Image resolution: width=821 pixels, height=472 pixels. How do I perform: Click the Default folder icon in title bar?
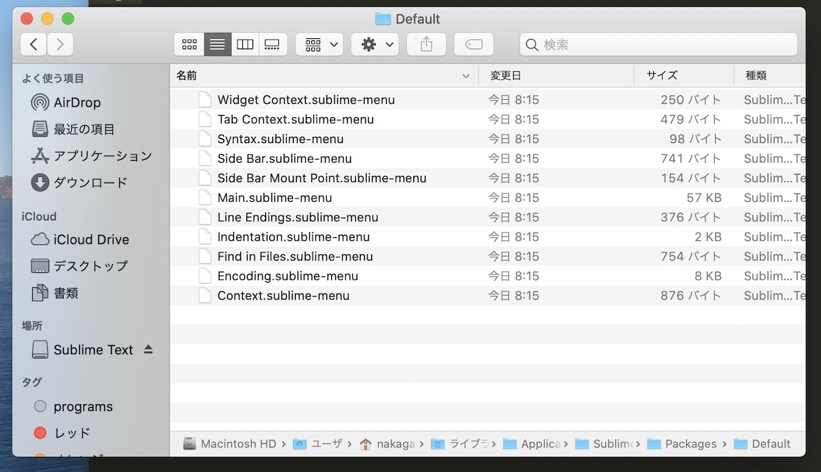click(383, 19)
